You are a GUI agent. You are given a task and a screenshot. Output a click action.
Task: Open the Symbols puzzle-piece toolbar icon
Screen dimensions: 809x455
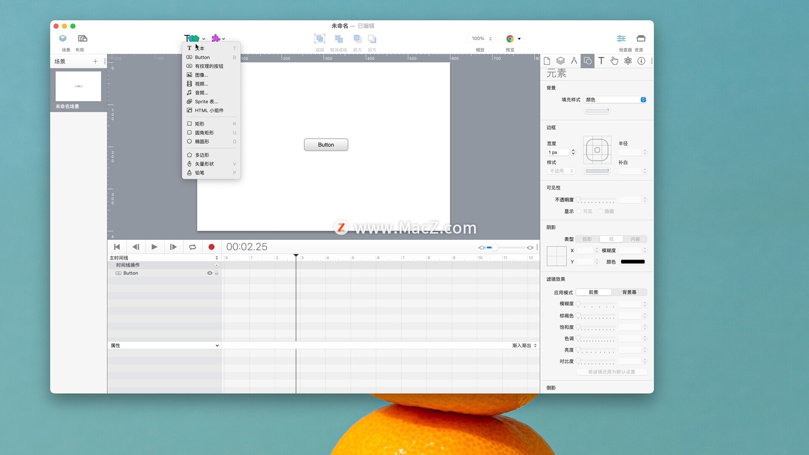(x=216, y=38)
